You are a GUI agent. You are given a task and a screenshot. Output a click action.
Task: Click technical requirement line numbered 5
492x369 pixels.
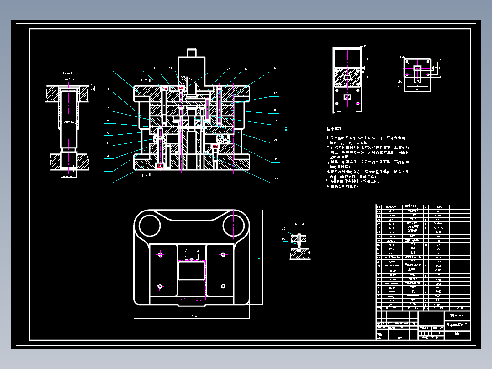(352, 181)
